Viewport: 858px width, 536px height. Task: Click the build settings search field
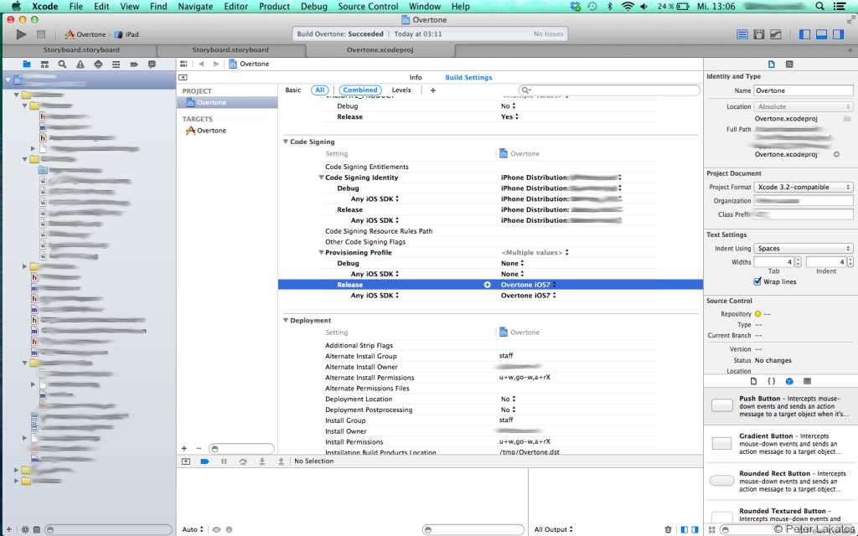pyautogui.click(x=609, y=90)
